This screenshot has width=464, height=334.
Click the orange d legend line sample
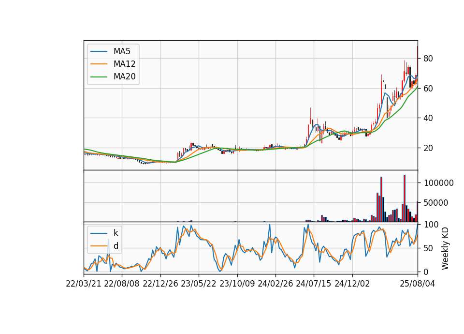99,246
